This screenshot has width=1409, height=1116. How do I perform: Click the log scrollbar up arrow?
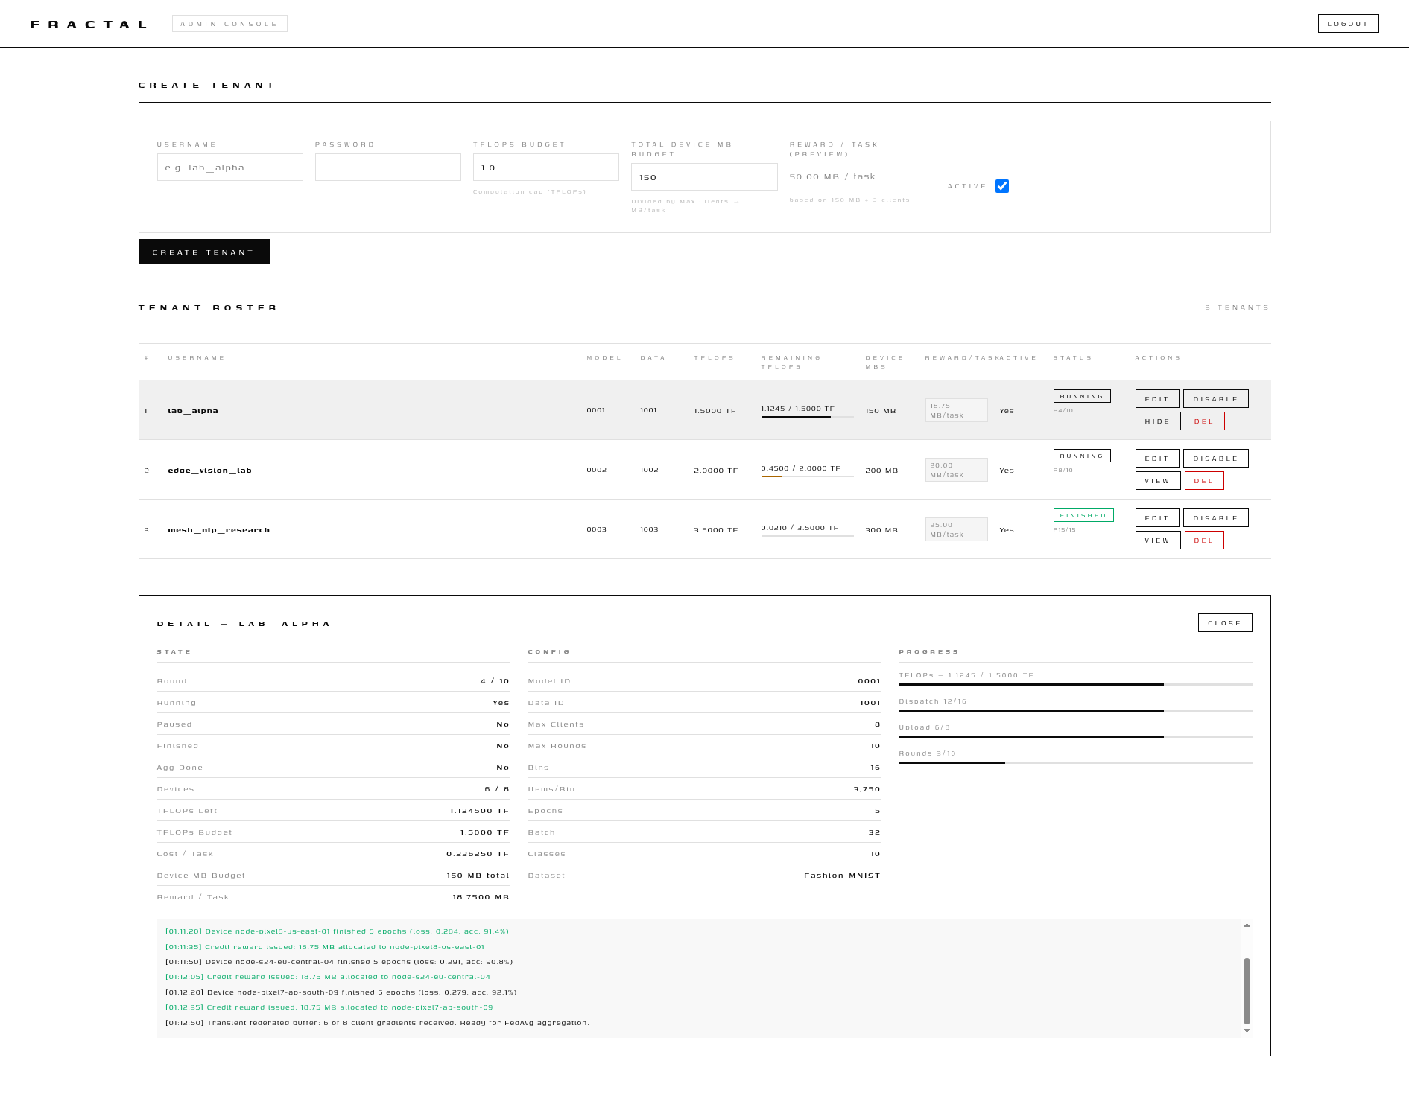point(1247,925)
